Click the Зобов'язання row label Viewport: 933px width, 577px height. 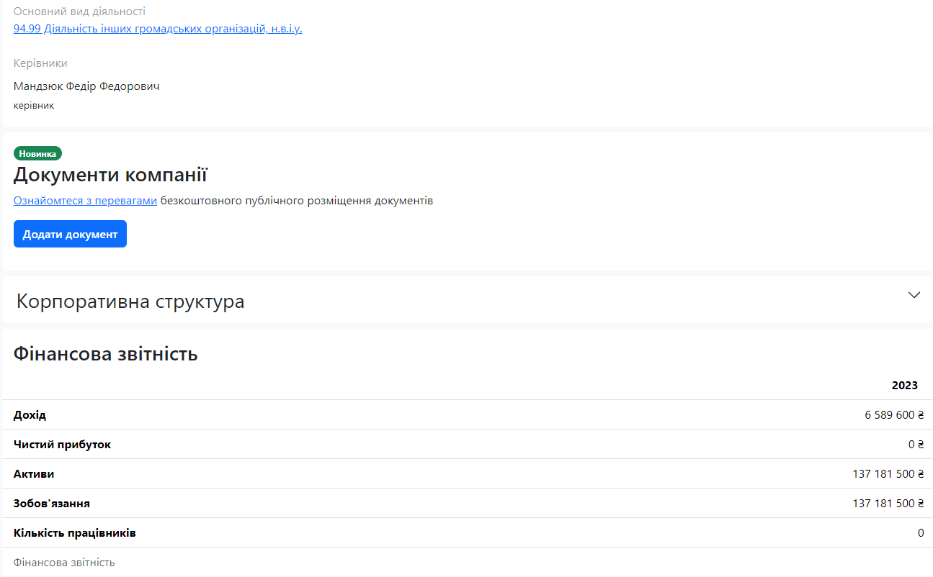(52, 504)
